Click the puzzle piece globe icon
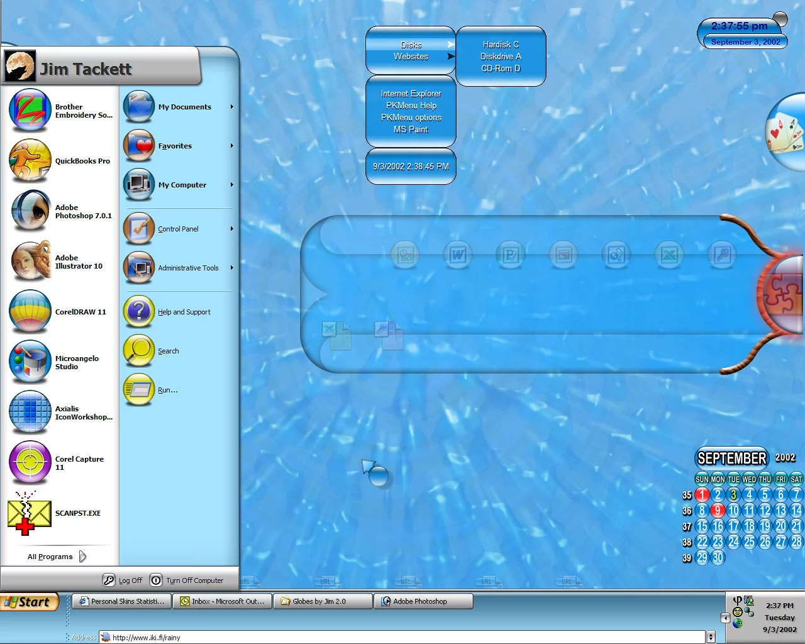Screen dimensions: 805x644 [x=783, y=292]
